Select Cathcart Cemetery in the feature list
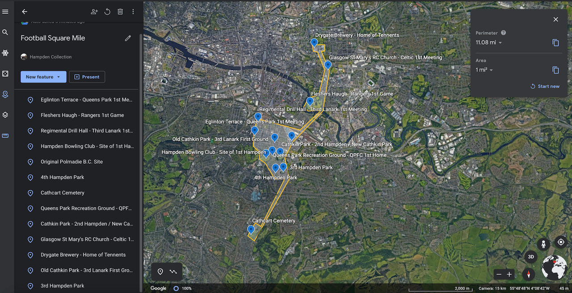This screenshot has width=572, height=293. [x=63, y=193]
